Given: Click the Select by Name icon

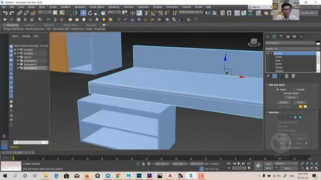Looking at the screenshot, I should click(x=62, y=13).
